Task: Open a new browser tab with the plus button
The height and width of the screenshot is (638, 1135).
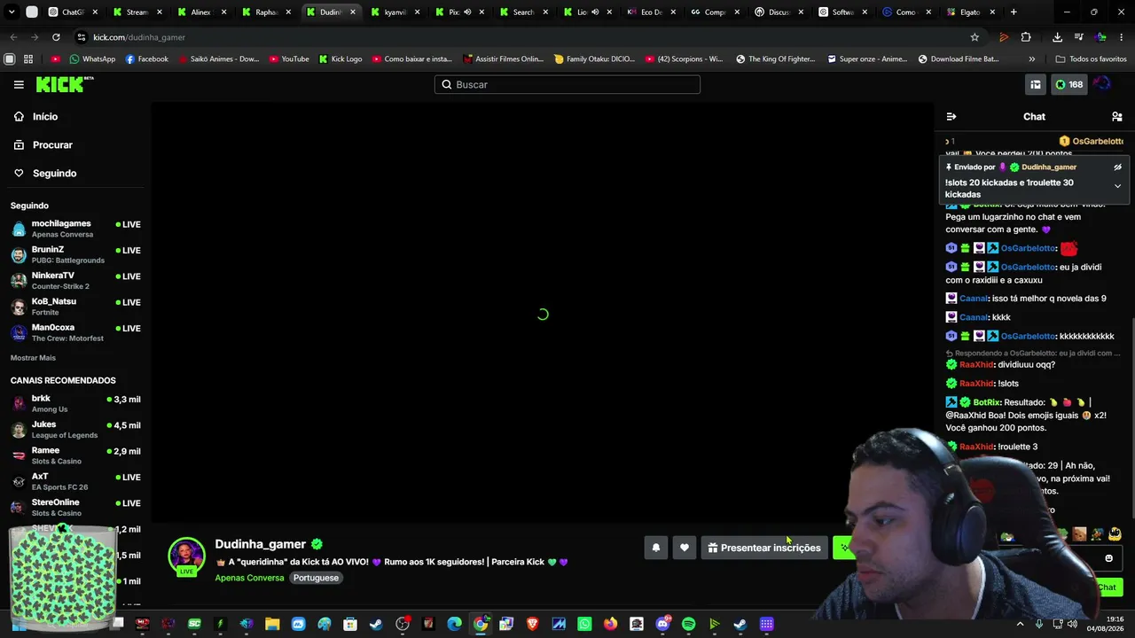Action: click(x=1014, y=12)
